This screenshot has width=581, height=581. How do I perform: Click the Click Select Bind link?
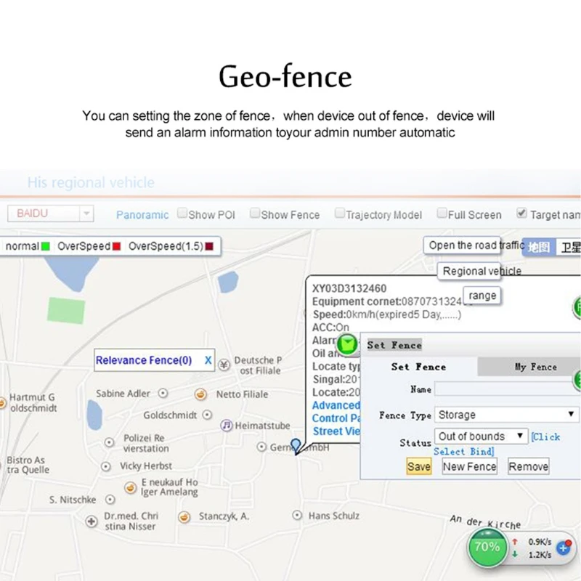(497, 444)
